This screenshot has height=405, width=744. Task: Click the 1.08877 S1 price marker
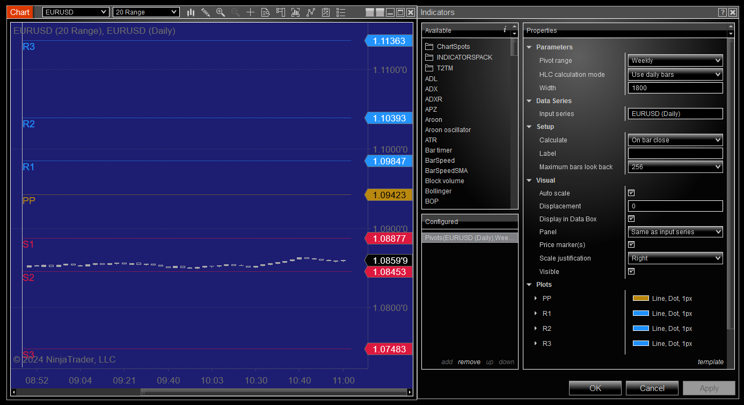[389, 238]
